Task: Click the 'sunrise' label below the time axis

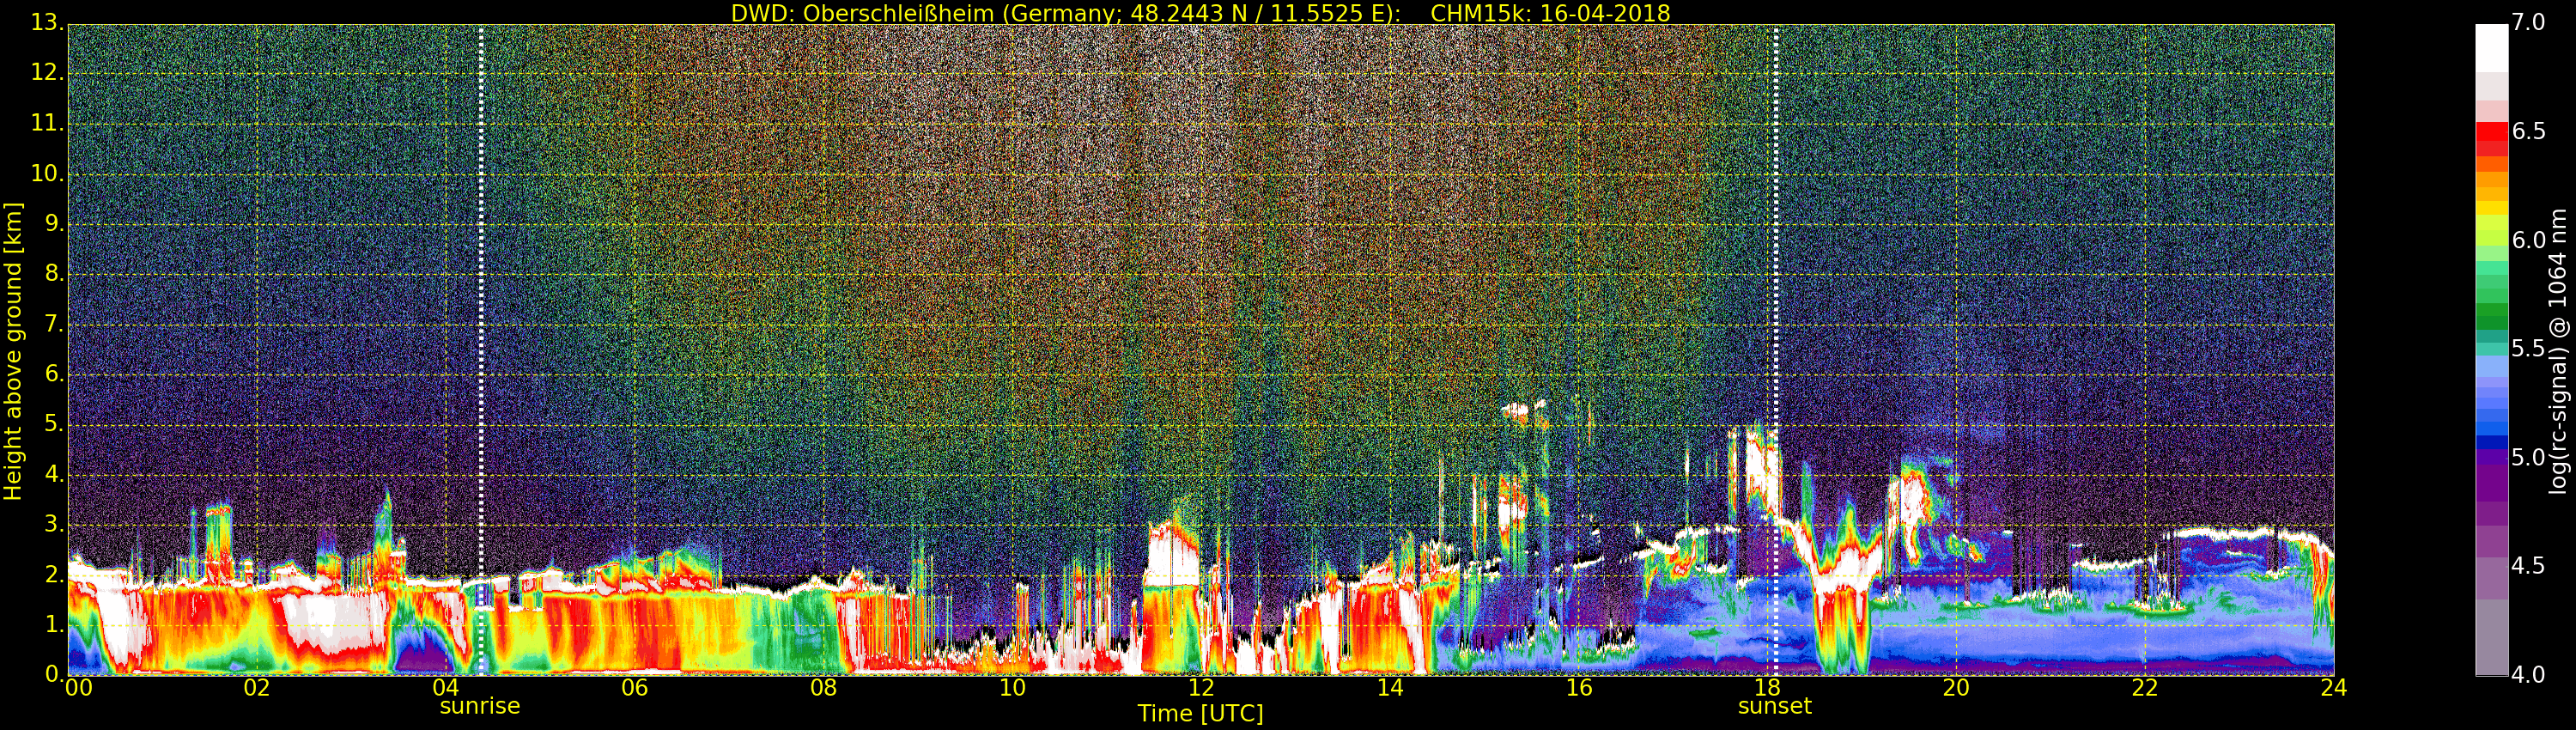Action: (480, 706)
